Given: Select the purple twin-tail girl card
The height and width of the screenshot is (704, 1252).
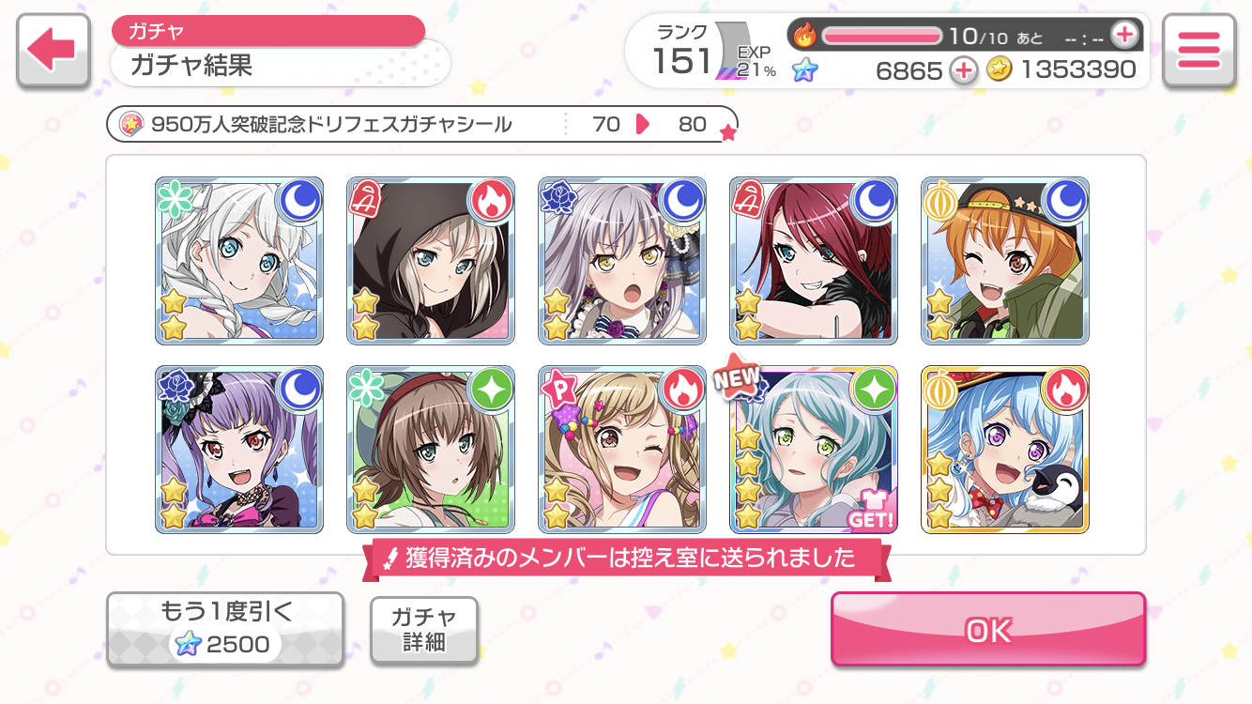Looking at the screenshot, I should pyautogui.click(x=239, y=450).
